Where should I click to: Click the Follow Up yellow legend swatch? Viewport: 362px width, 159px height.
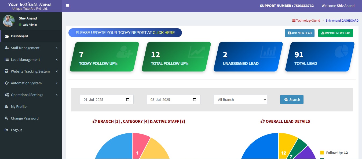point(322,153)
